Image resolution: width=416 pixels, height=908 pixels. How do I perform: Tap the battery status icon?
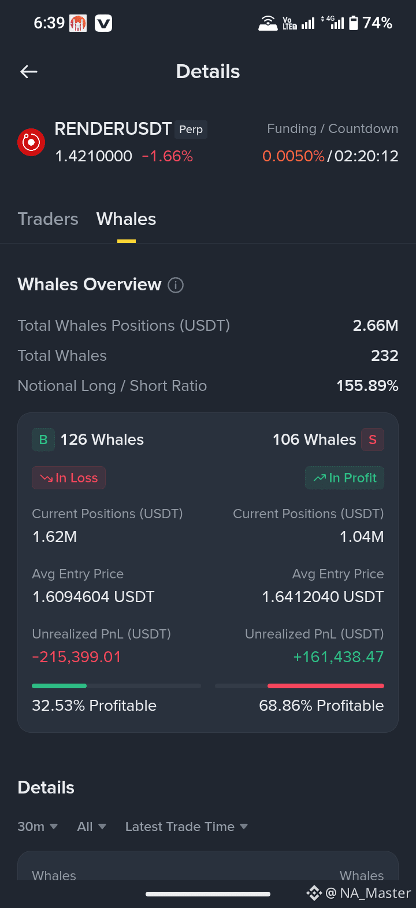pyautogui.click(x=354, y=23)
